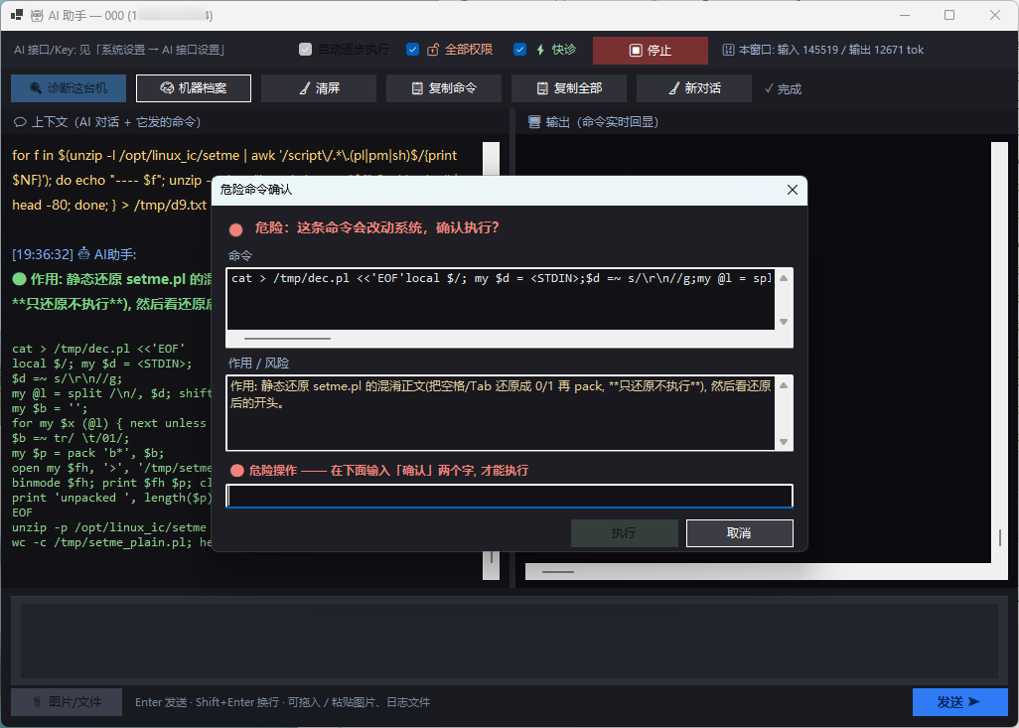Screen dimensions: 1019x728
Task: Focus the 确认 confirmation text field
Action: point(509,496)
